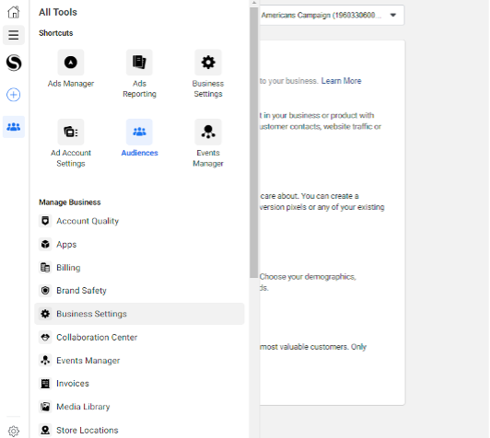This screenshot has width=490, height=438.
Task: Go to the Home icon in left rail
Action: pyautogui.click(x=14, y=12)
